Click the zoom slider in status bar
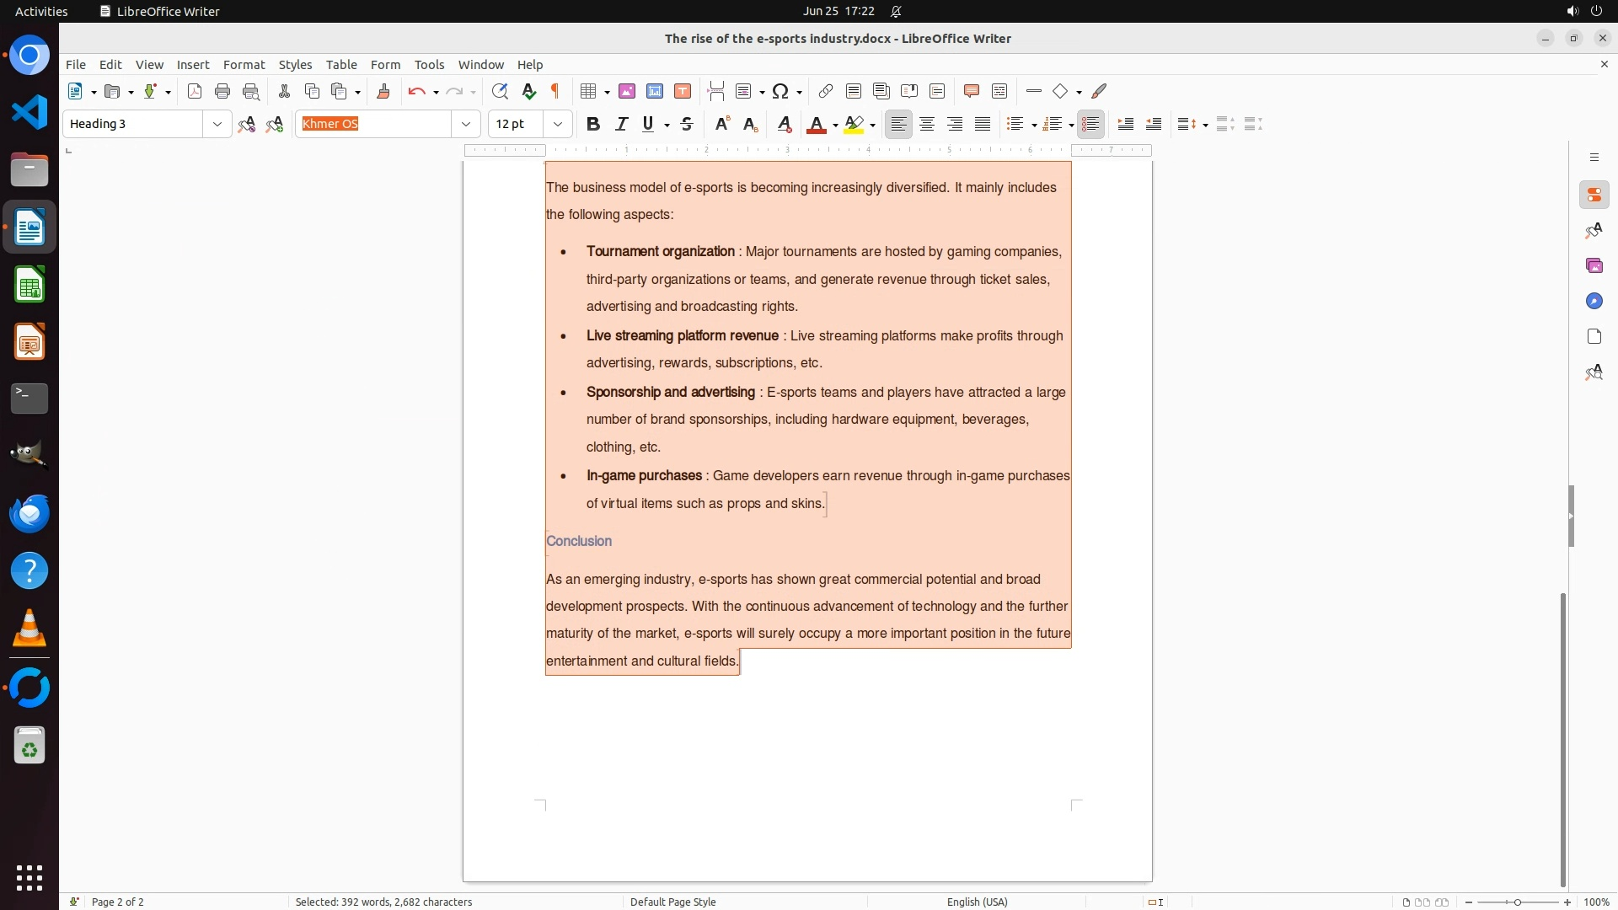The width and height of the screenshot is (1618, 910). pos(1518,902)
